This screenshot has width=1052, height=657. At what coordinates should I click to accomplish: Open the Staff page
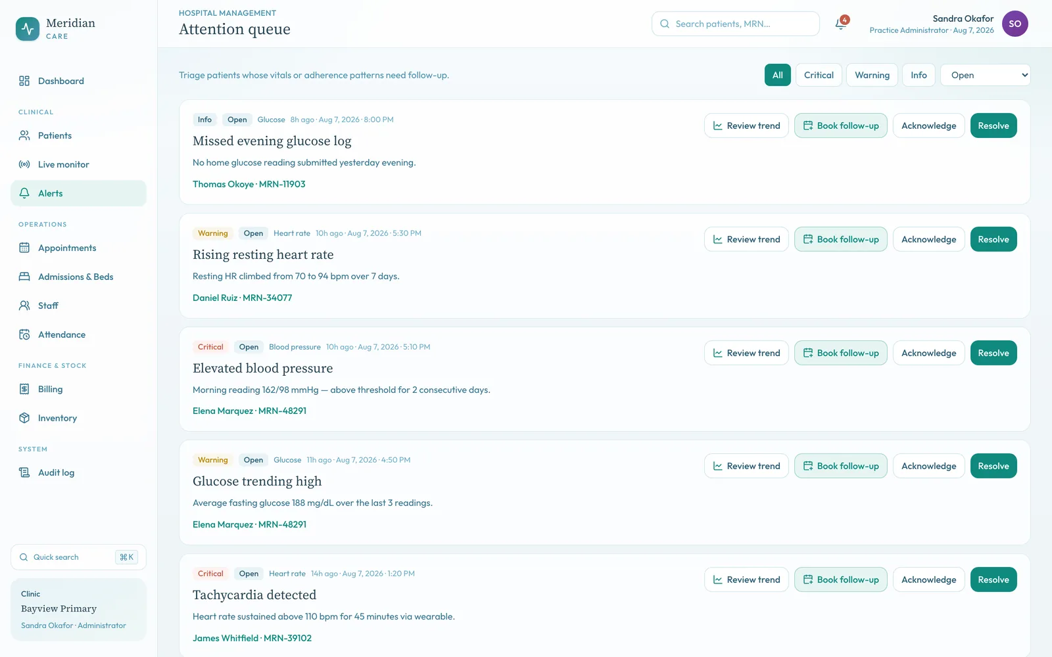tap(78, 306)
